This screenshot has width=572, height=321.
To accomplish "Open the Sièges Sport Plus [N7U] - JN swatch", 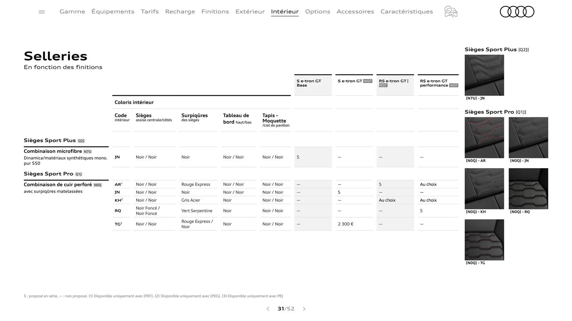I will click(x=484, y=75).
